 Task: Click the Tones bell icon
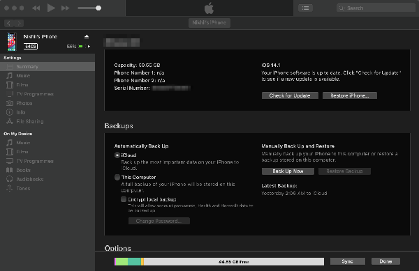click(10, 188)
